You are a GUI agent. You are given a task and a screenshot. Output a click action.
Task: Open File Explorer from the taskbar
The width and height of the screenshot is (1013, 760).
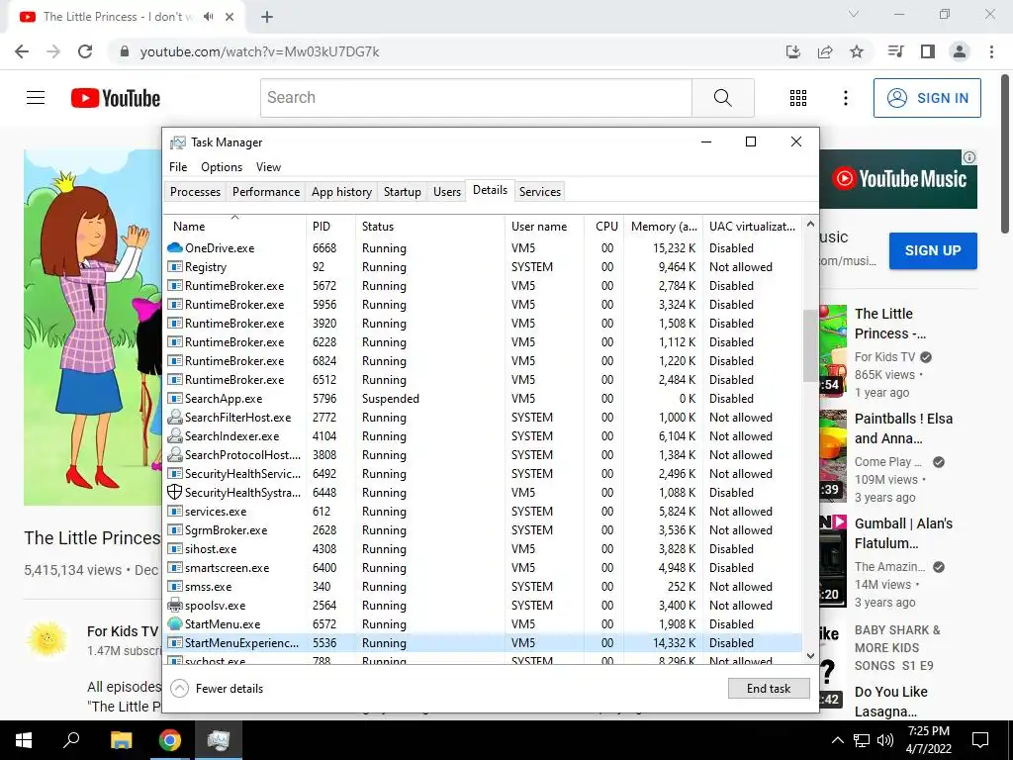click(121, 740)
